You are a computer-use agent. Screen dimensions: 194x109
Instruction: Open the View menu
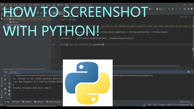16,5
